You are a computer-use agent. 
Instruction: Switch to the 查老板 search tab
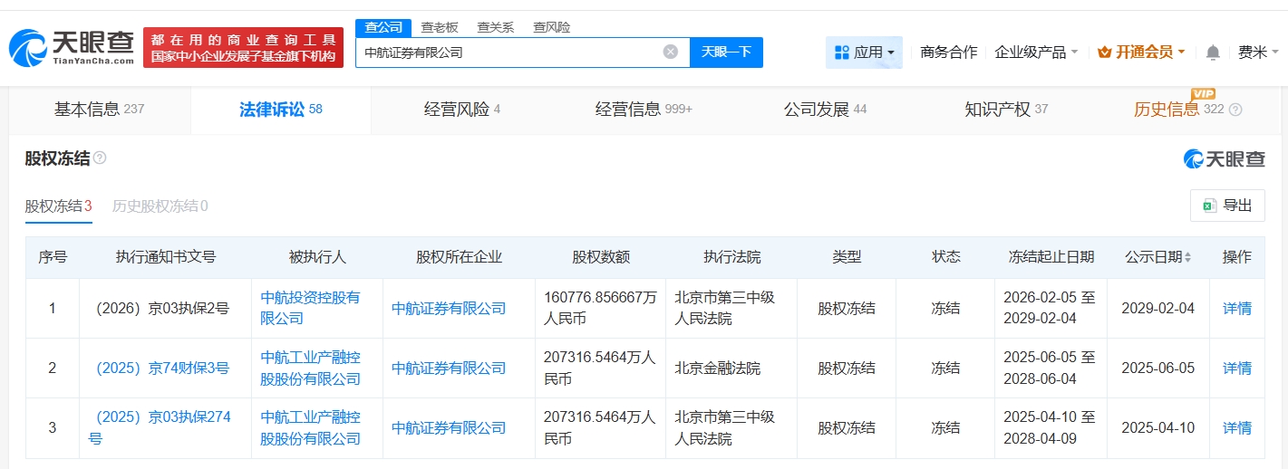[x=440, y=27]
